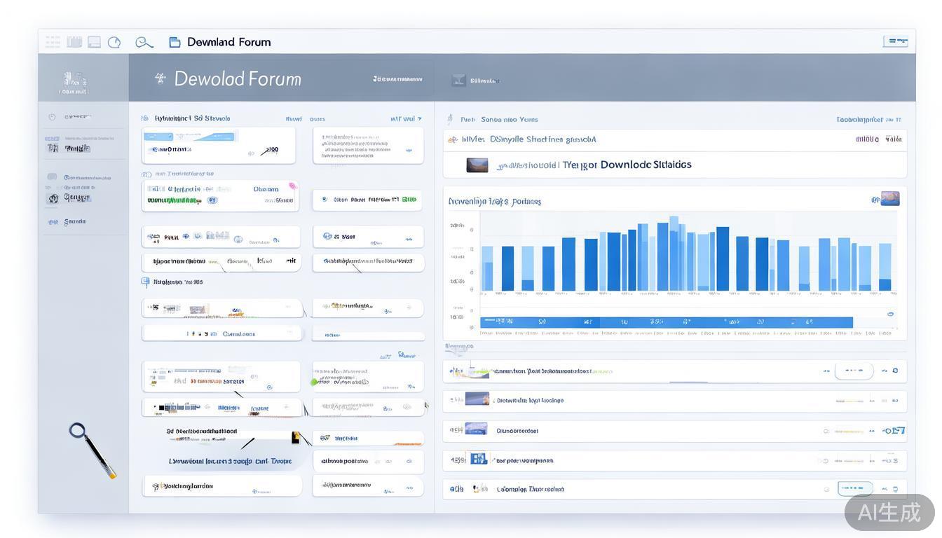This screenshot has width=942, height=538.
Task: Open the Toobaiqpncr dropdown above right panel
Action: coord(868,120)
